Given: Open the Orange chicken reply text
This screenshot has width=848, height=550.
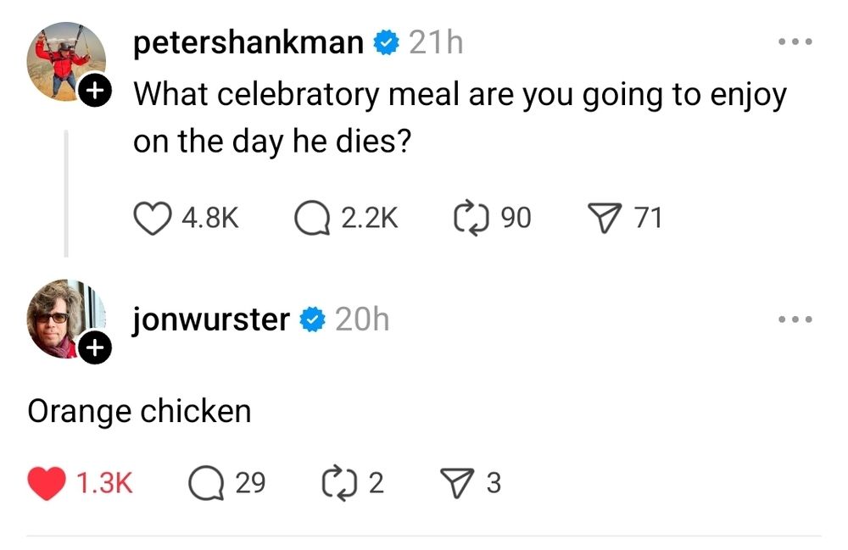Looking at the screenshot, I should pyautogui.click(x=140, y=411).
